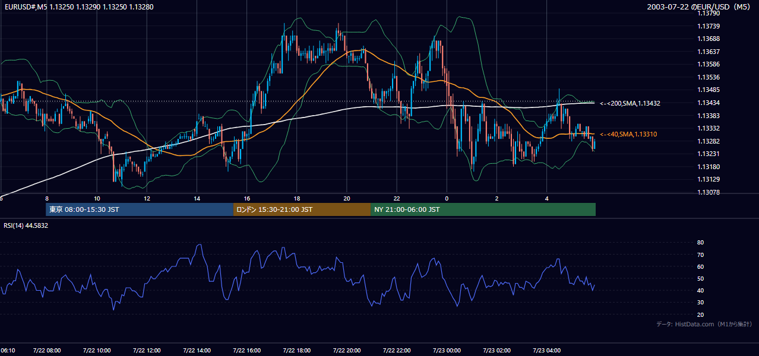Click the 40,SMA,1.13310 indicator label

tap(630, 135)
